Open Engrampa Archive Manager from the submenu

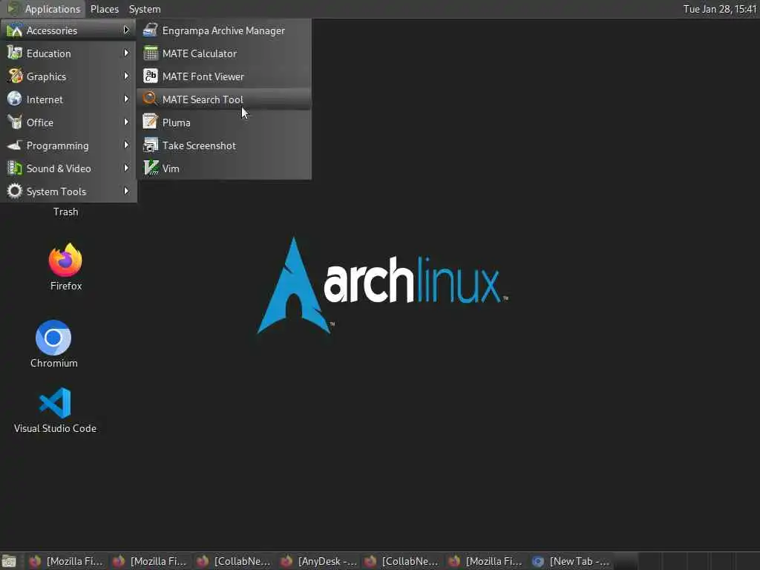click(x=223, y=30)
